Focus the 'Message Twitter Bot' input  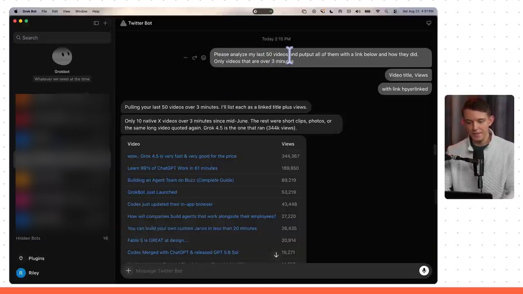tap(276, 271)
